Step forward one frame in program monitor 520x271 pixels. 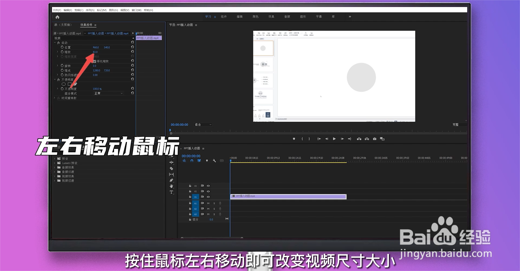click(x=342, y=139)
